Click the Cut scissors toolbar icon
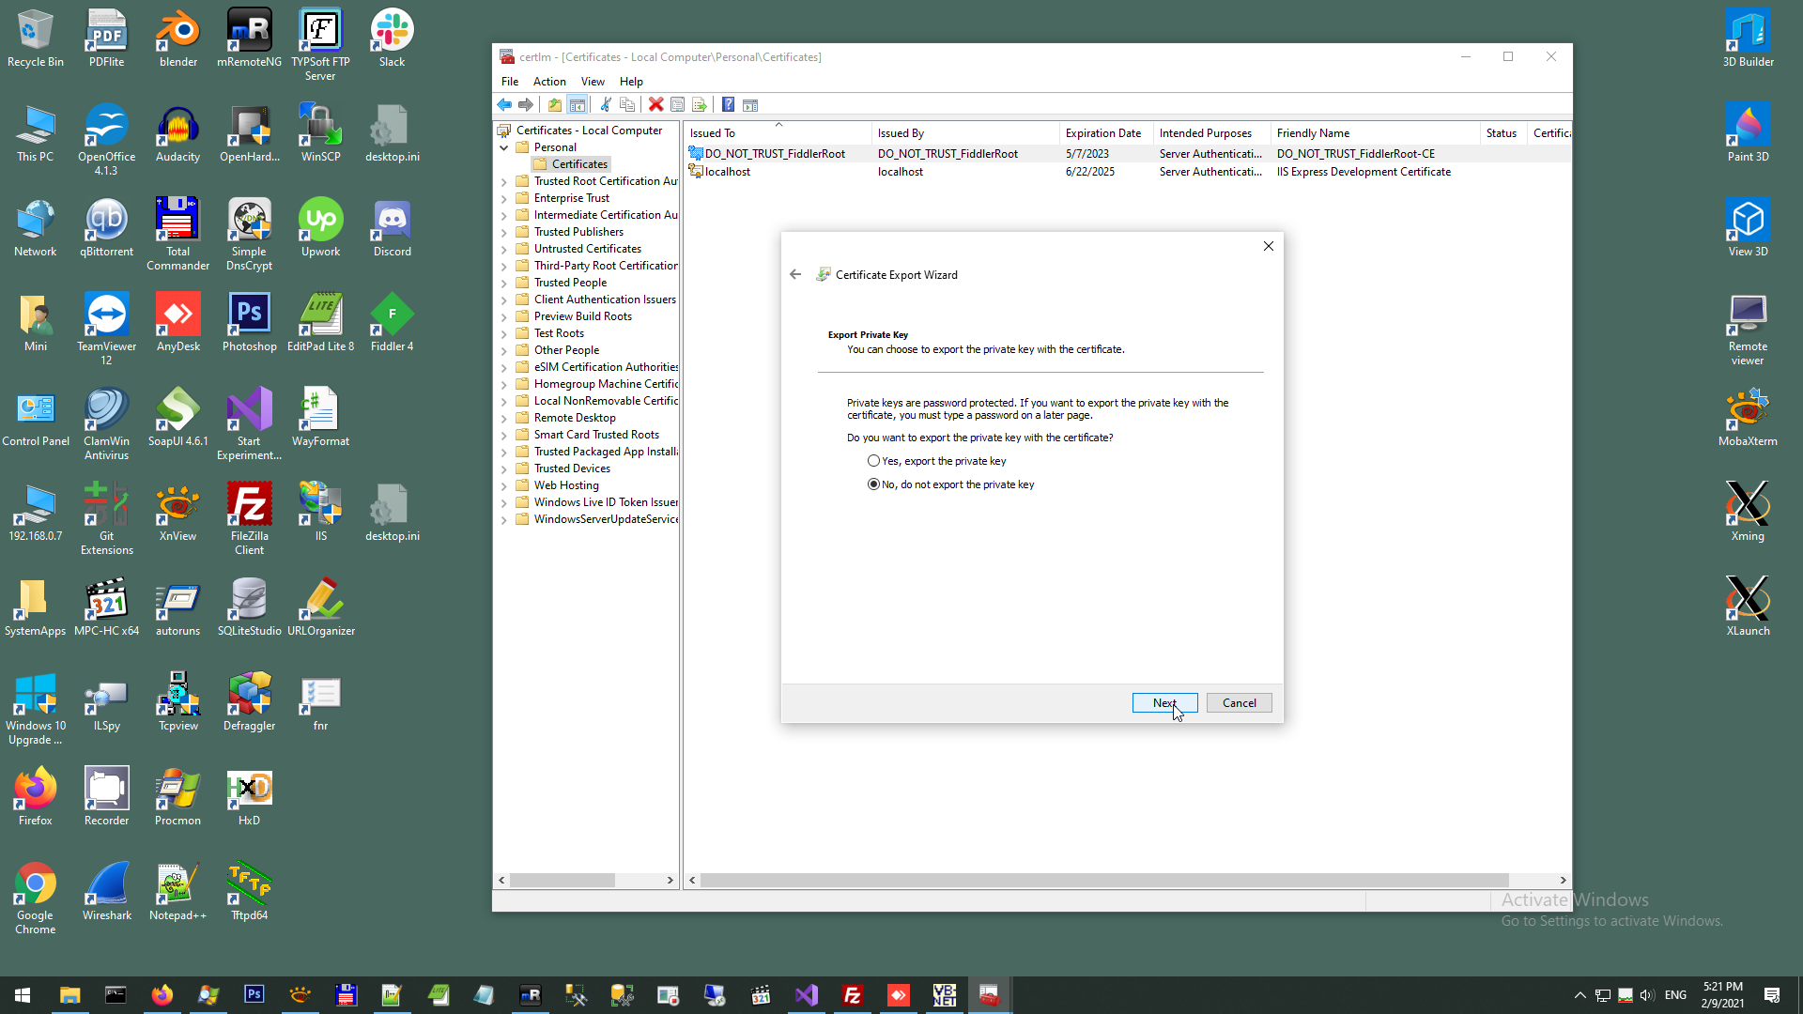 click(x=606, y=105)
